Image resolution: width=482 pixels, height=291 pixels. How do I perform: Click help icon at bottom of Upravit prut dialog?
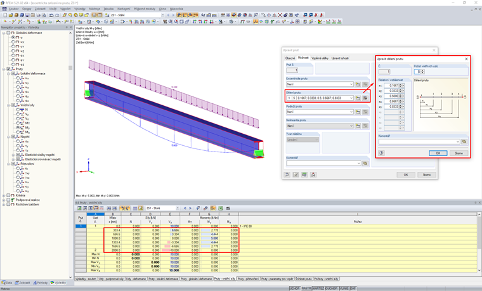pyautogui.click(x=287, y=174)
